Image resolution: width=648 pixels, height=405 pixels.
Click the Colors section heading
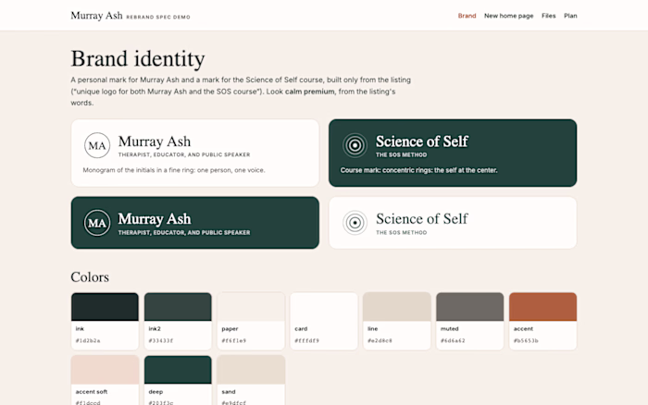click(90, 277)
